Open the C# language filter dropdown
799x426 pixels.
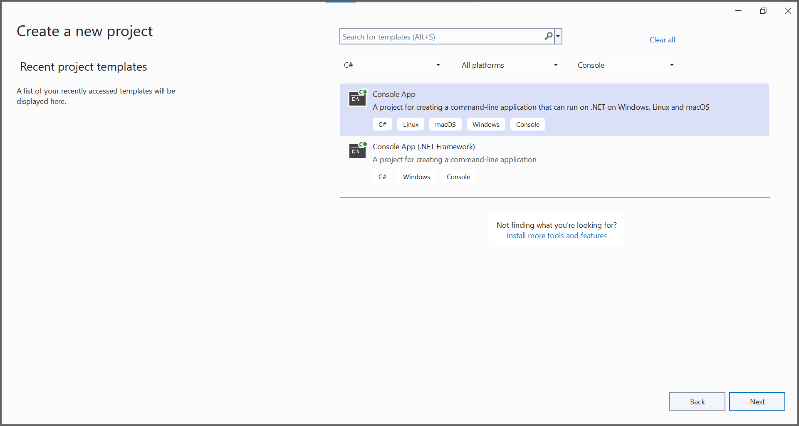click(x=391, y=65)
